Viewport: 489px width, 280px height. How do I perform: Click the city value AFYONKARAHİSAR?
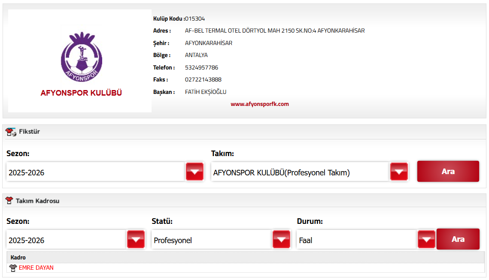point(209,43)
